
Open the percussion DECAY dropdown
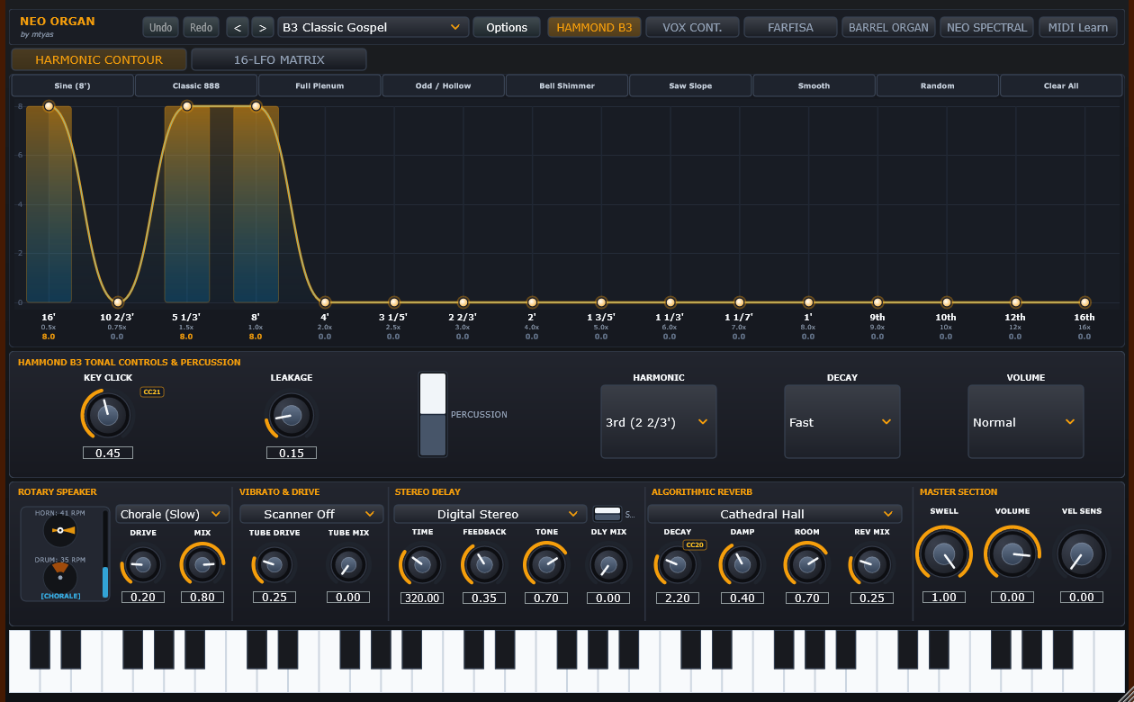(842, 422)
